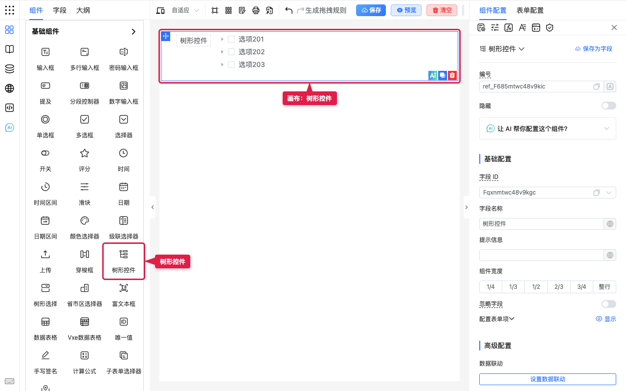Open the 自适应 device size dropdown

185,10
